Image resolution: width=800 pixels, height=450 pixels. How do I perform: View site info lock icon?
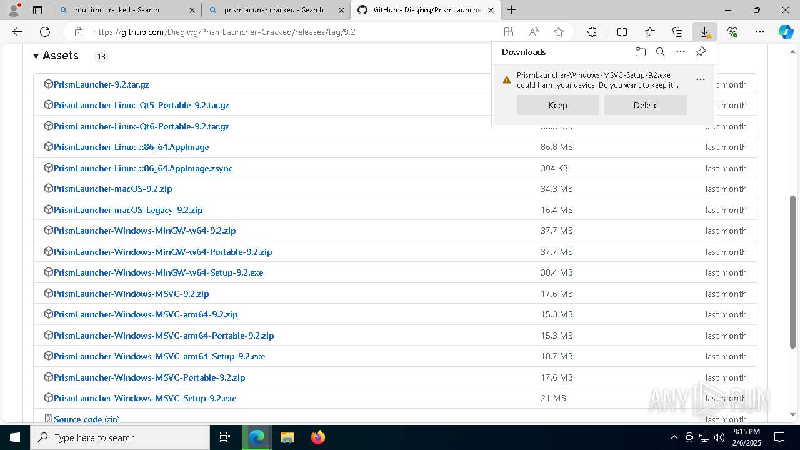78,32
